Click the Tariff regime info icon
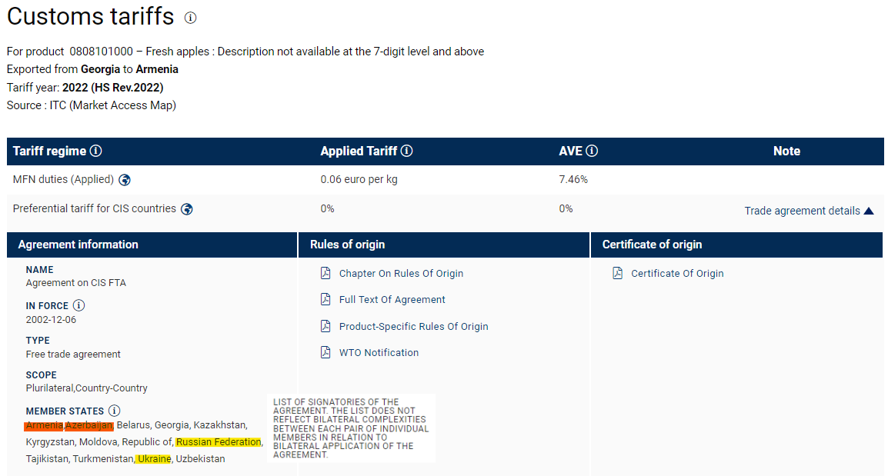The height and width of the screenshot is (476, 888). point(95,151)
